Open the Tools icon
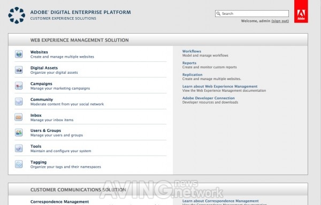 (x=19, y=148)
